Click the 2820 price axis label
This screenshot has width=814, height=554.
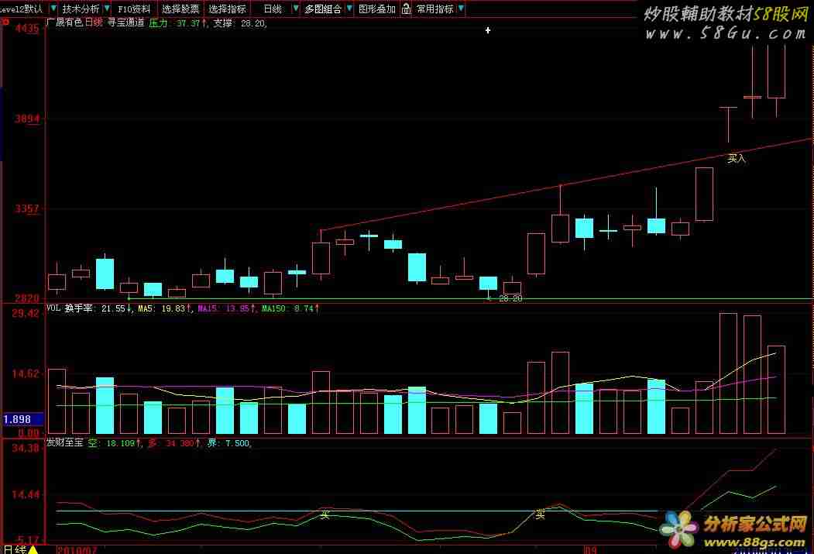pyautogui.click(x=27, y=298)
